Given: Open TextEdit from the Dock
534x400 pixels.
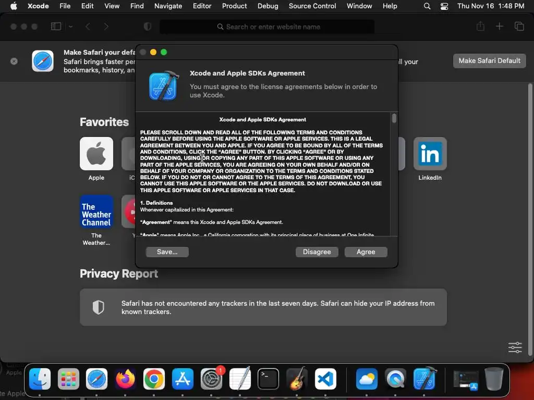Looking at the screenshot, I should (x=240, y=379).
